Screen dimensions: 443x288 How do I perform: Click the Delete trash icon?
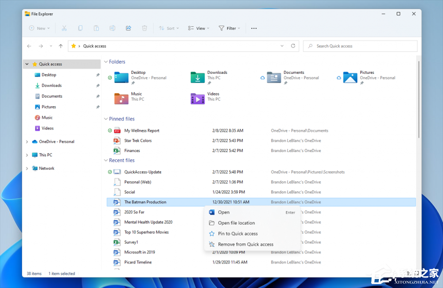144,28
